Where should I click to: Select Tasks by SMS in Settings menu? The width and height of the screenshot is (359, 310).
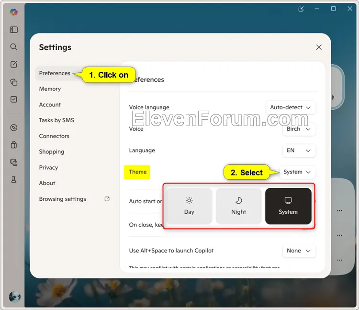56,120
